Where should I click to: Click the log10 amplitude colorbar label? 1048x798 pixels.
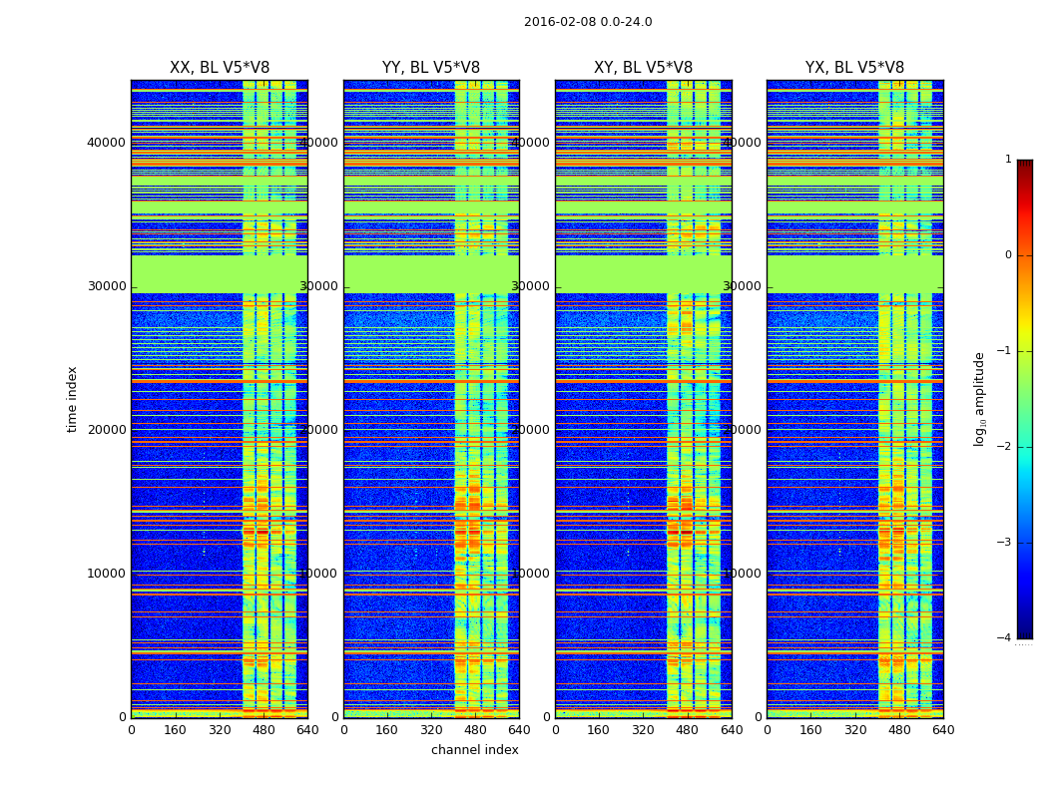coord(979,399)
